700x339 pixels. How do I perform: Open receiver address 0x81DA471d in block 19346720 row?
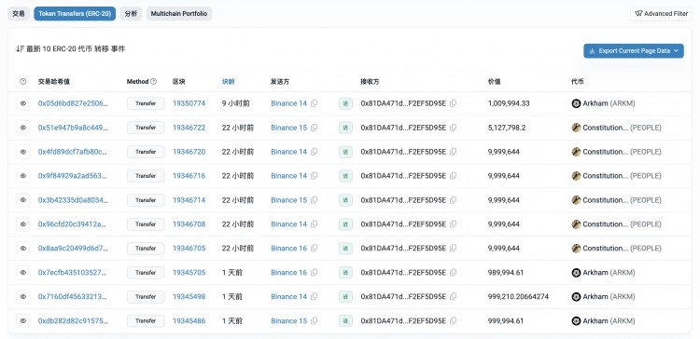click(x=403, y=152)
